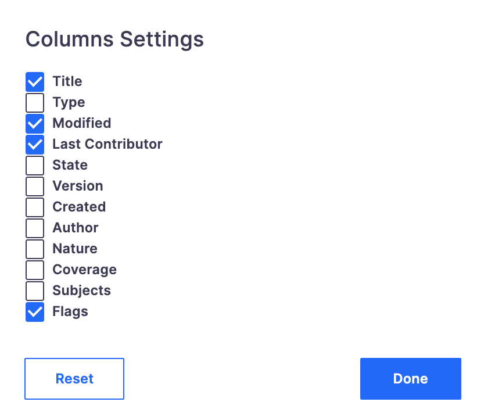Check the Author column checkbox

coord(35,228)
